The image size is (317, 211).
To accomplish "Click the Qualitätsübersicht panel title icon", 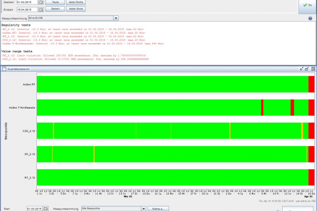I will click(x=4, y=69).
